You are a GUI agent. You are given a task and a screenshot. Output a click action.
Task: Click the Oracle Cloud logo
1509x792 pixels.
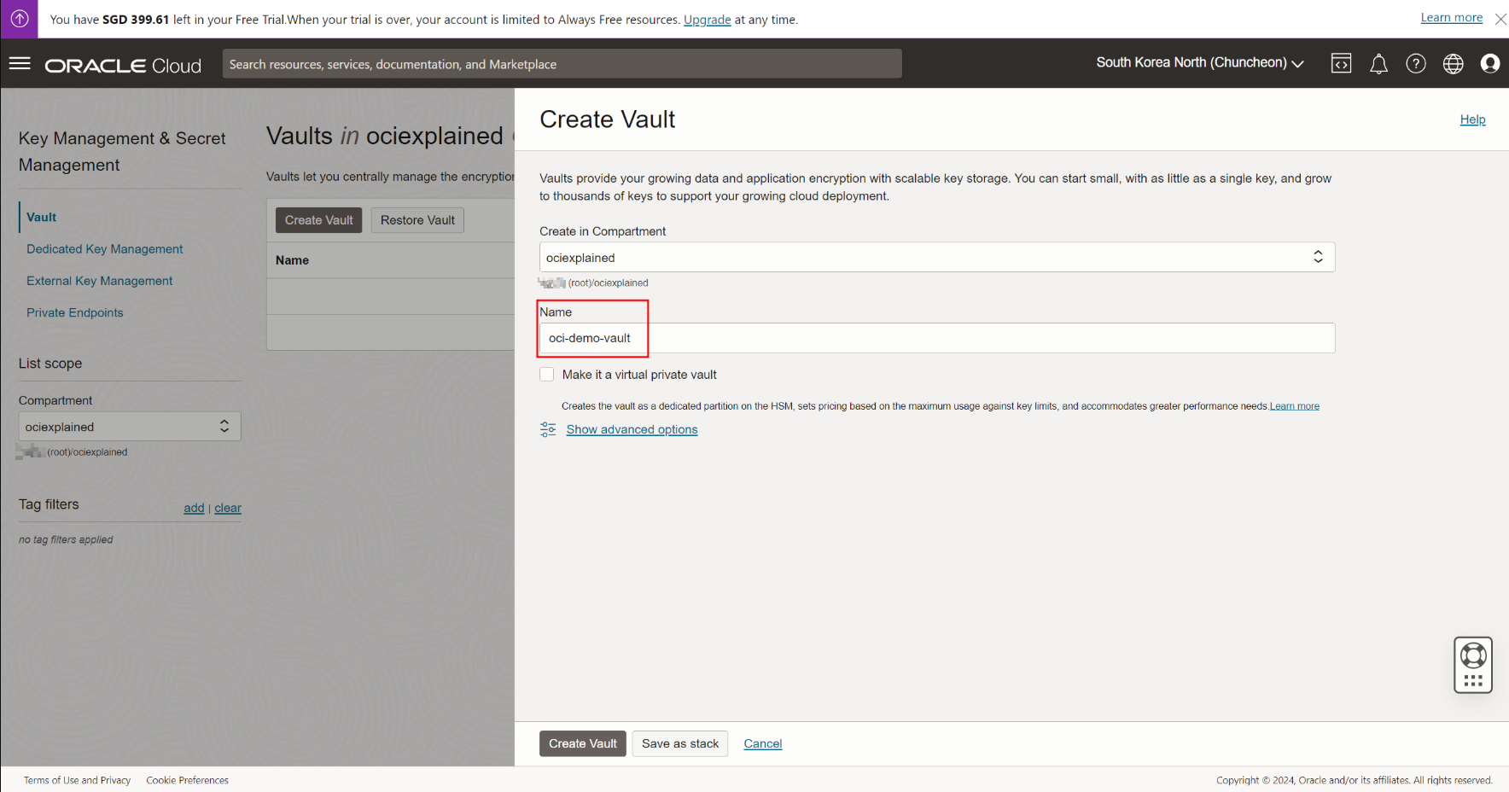click(x=123, y=66)
